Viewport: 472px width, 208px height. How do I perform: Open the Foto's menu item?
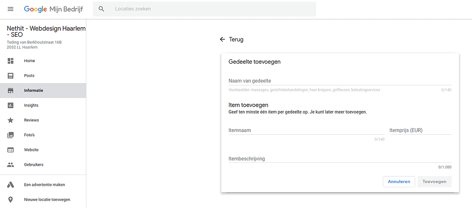tap(43, 135)
